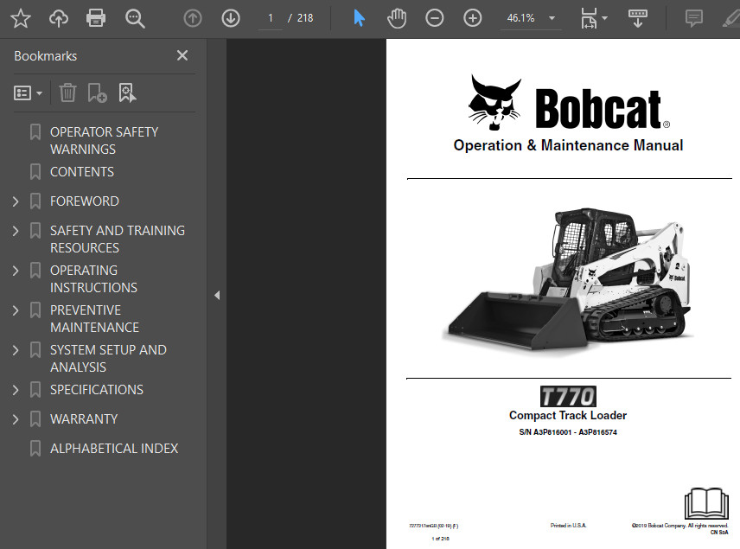Open ALPHABETICAL INDEX bookmark
This screenshot has width=740, height=549.
pos(114,448)
